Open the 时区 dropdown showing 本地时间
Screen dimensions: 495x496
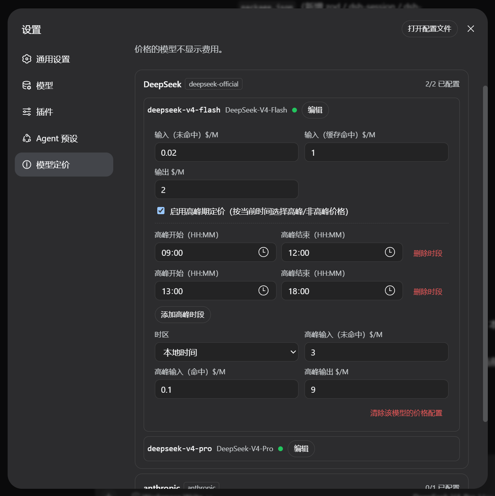point(226,352)
